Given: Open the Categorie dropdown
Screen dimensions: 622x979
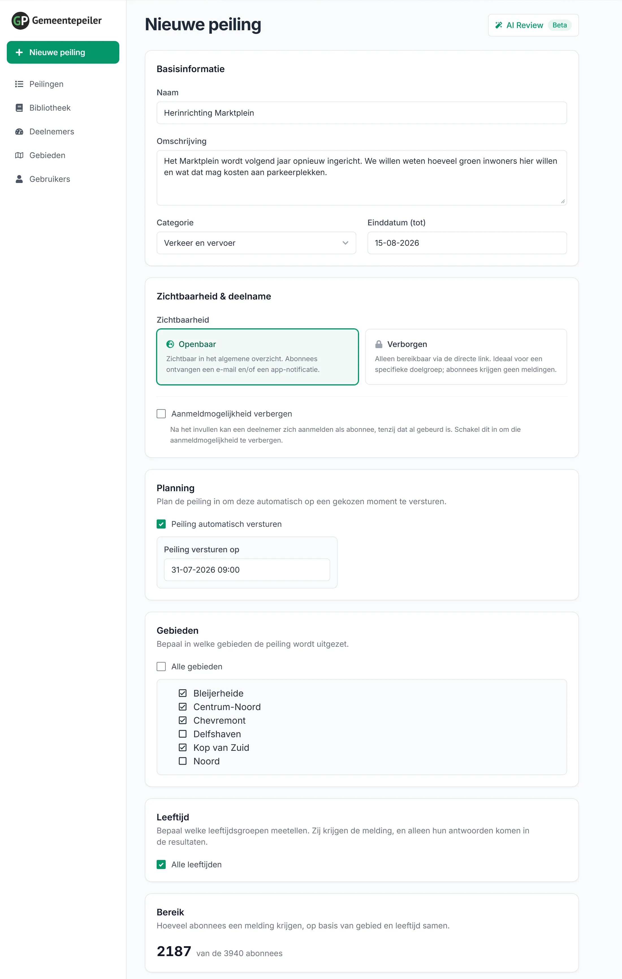Looking at the screenshot, I should [256, 243].
